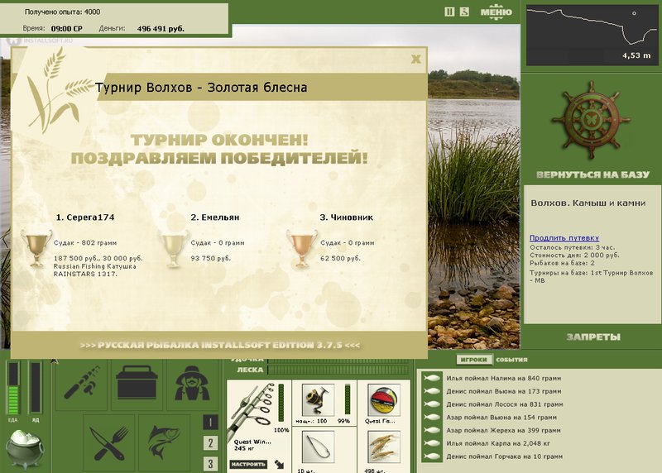Click fish icon beside Лосося event
Viewport: 662px width, 473px height.
[x=432, y=404]
